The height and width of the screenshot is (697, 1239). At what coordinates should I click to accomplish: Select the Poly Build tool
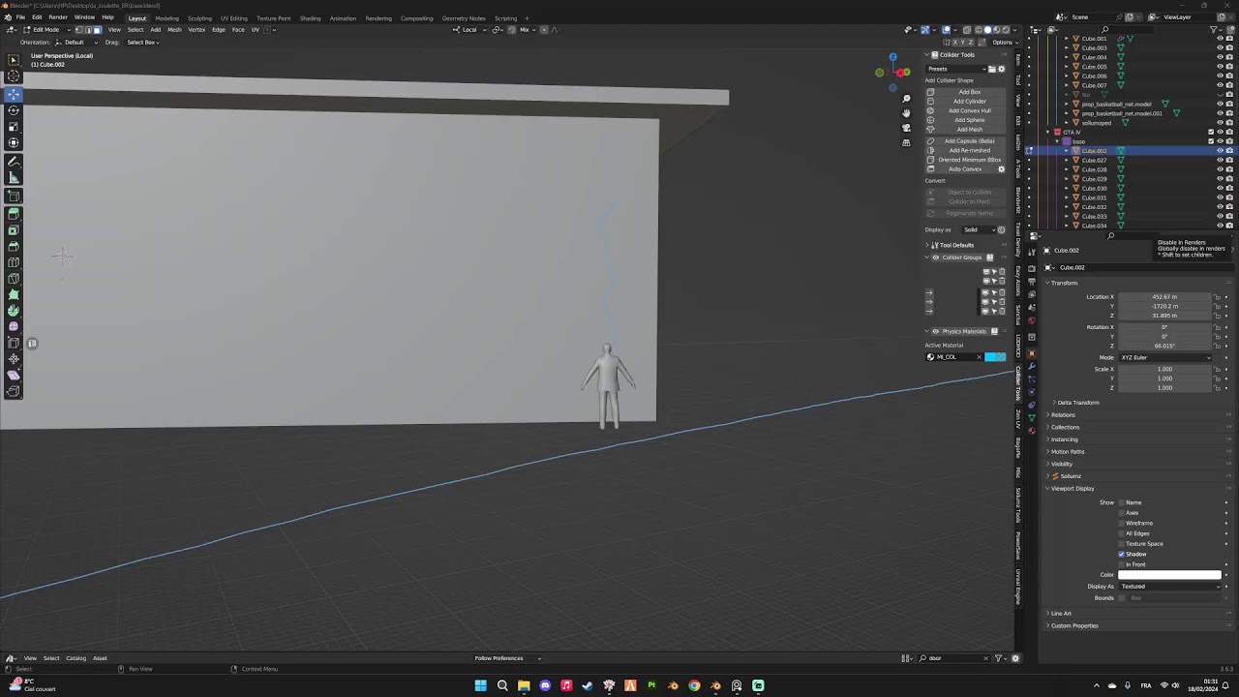click(x=14, y=294)
